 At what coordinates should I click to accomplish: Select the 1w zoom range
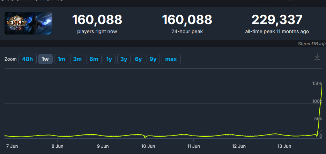click(x=45, y=59)
